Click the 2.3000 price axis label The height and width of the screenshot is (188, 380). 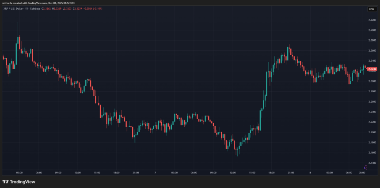point(372,81)
